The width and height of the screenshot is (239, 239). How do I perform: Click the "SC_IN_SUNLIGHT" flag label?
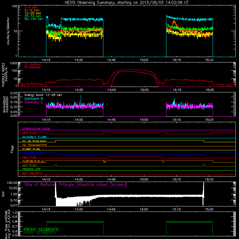pyautogui.click(x=34, y=141)
